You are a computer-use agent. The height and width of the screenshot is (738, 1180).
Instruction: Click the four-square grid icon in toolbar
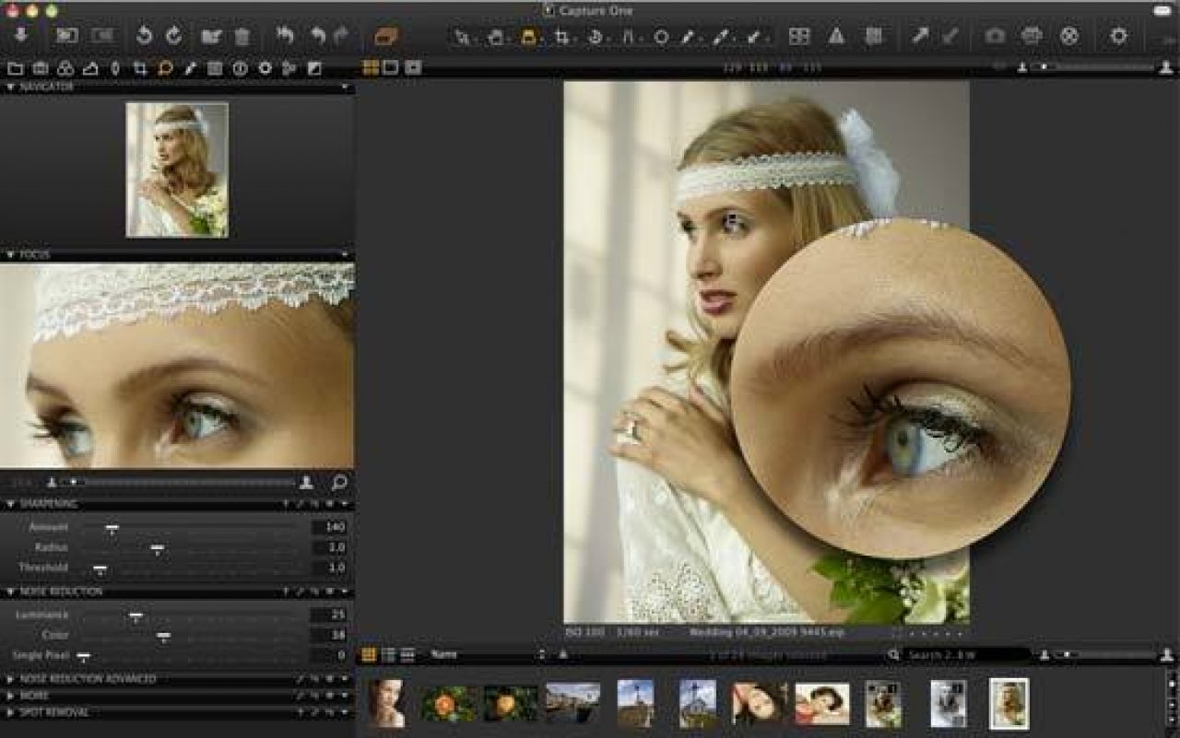point(799,37)
